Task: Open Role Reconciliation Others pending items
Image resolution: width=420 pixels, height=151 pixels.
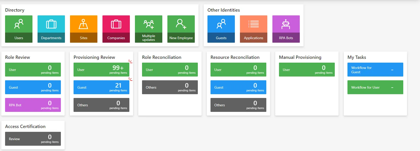Action: 170,87
